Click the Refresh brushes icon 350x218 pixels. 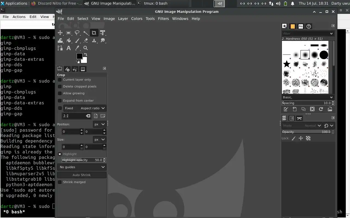(321, 109)
